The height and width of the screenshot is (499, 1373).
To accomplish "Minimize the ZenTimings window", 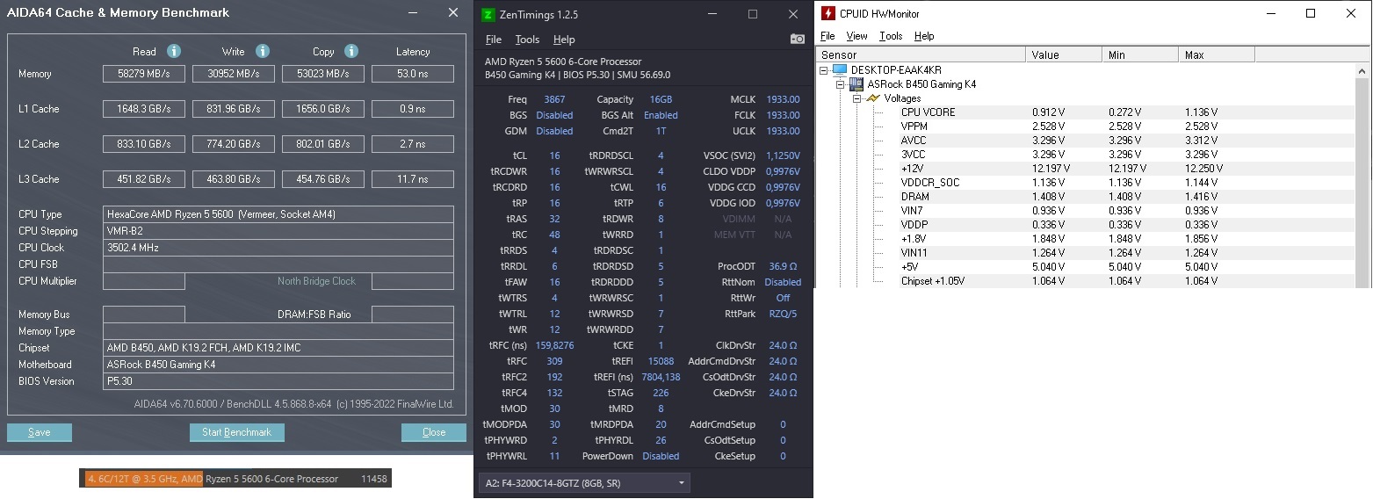I will tap(712, 14).
